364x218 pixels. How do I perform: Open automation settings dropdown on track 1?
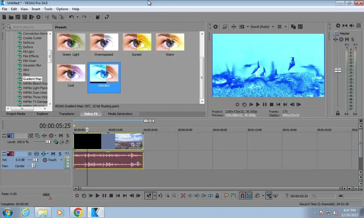click(55, 136)
